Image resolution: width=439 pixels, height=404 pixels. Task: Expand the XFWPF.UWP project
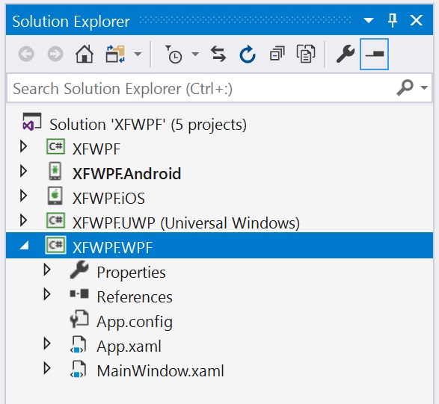click(x=23, y=220)
